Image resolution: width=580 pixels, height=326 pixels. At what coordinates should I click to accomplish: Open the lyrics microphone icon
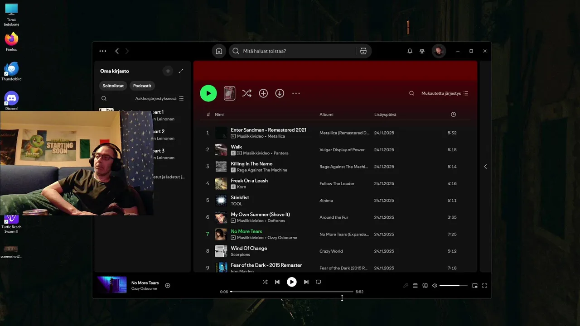406,286
